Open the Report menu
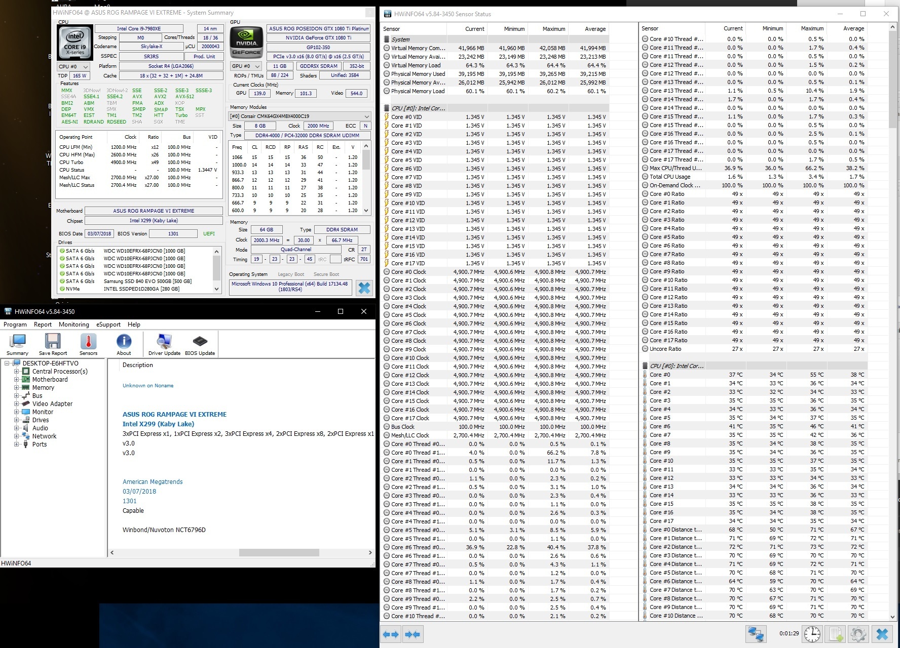This screenshot has width=900, height=648. pos(43,325)
